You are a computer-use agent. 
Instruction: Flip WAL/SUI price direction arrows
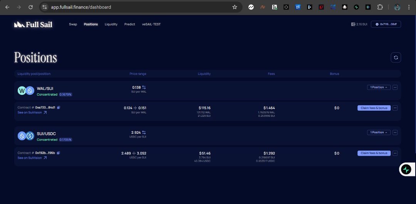(144, 87)
